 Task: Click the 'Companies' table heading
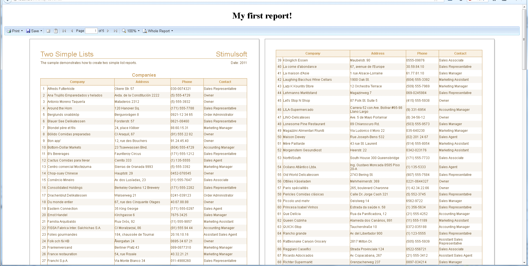(x=144, y=75)
